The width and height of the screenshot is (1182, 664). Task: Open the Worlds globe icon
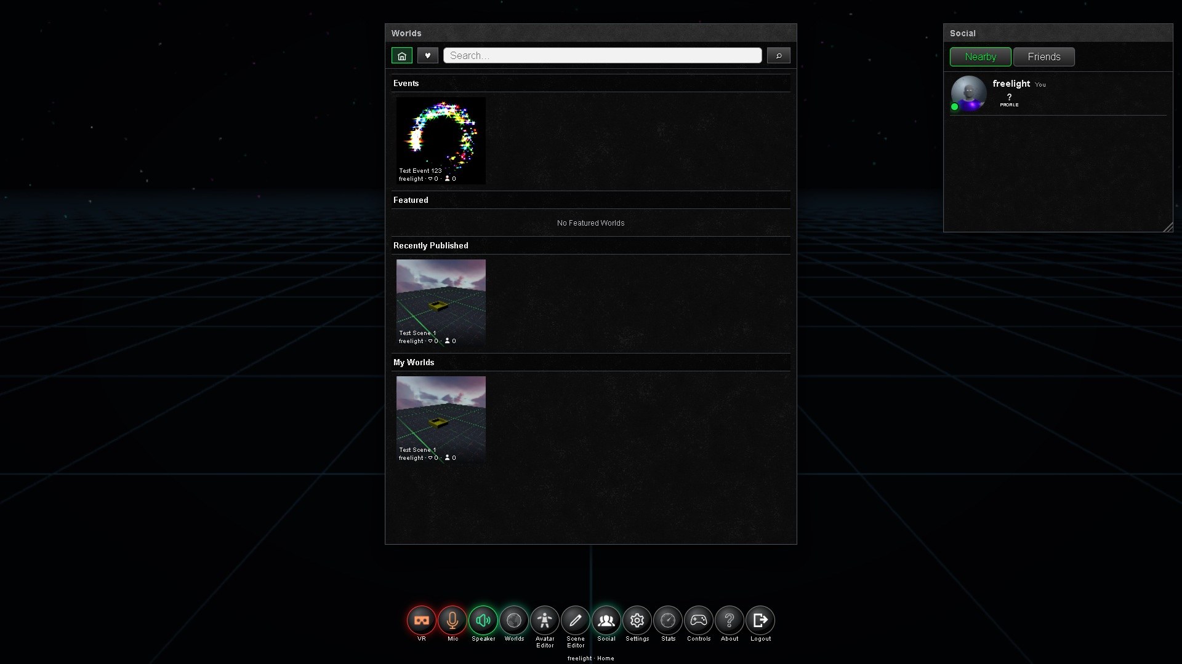click(514, 620)
